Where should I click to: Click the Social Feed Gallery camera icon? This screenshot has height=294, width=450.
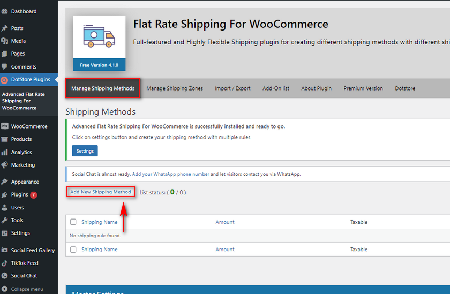pos(4,250)
